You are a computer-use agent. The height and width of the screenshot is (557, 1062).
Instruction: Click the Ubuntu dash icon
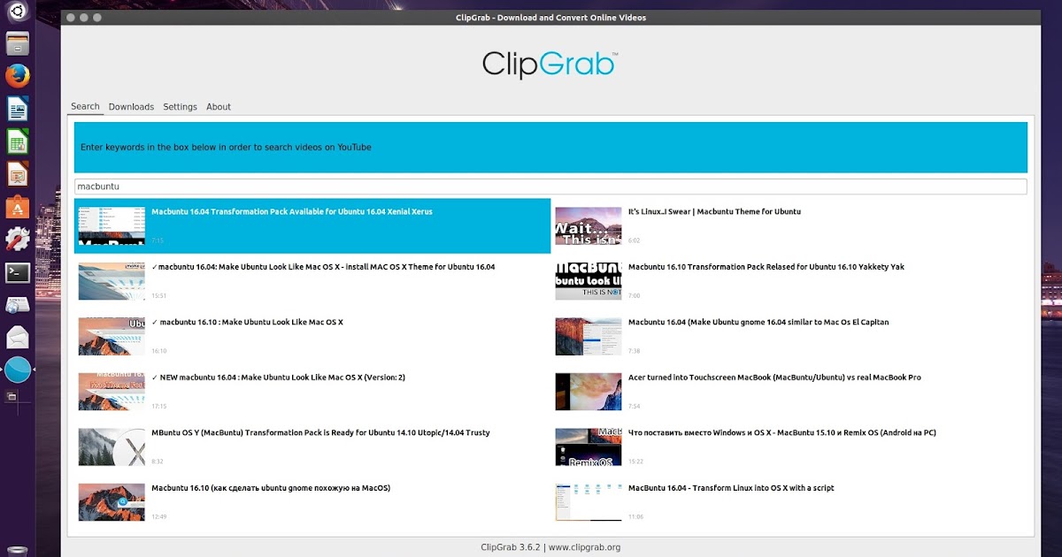click(19, 12)
